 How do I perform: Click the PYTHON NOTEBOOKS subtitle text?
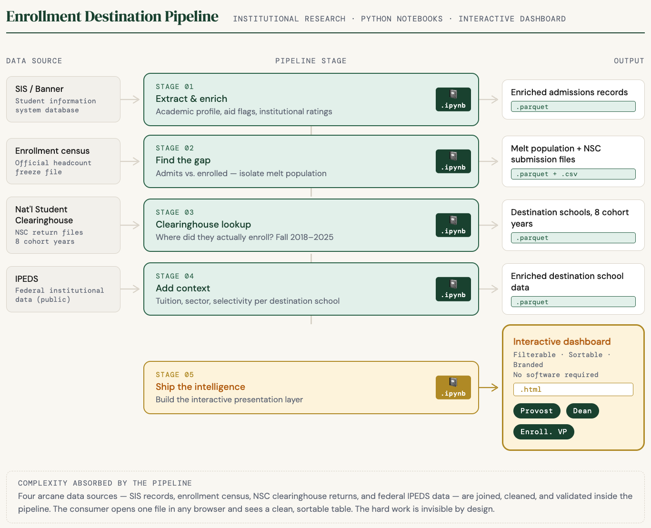click(402, 19)
